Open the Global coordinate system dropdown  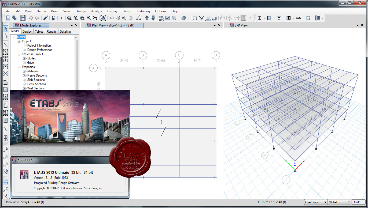(x=339, y=202)
